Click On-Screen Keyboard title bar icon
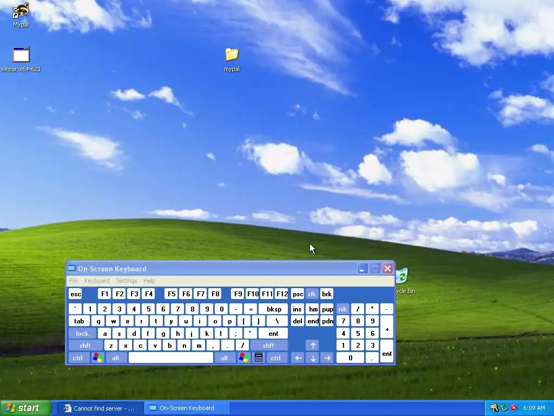Image resolution: width=554 pixels, height=416 pixels. (x=71, y=269)
